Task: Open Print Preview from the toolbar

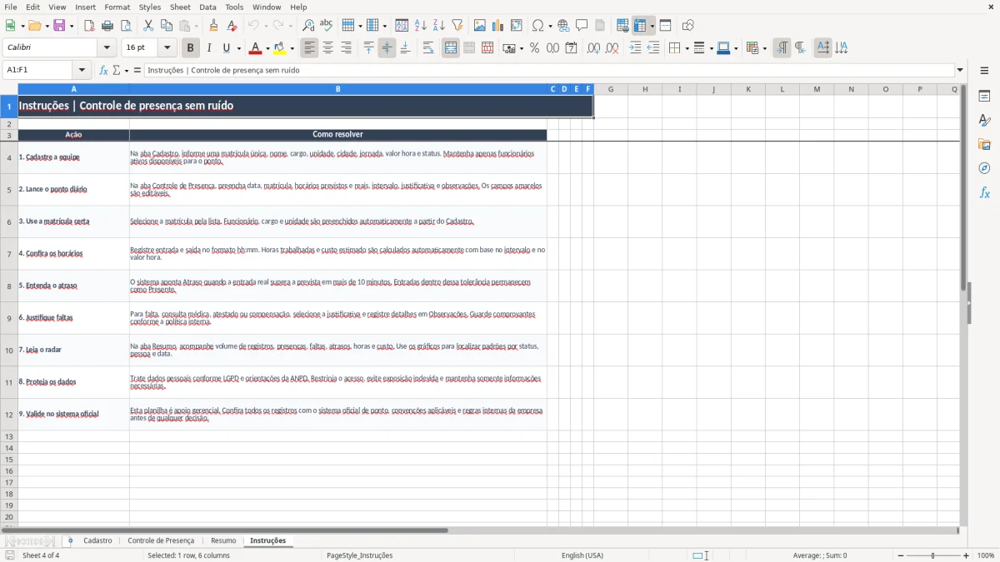Action: tap(125, 26)
